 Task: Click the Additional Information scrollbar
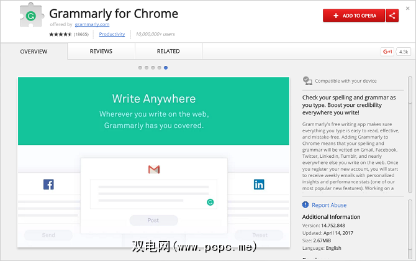pos(410,229)
